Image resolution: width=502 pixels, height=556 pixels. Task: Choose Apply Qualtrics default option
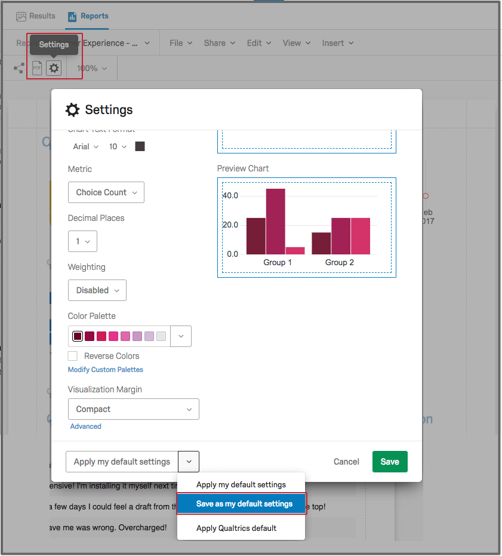point(236,528)
